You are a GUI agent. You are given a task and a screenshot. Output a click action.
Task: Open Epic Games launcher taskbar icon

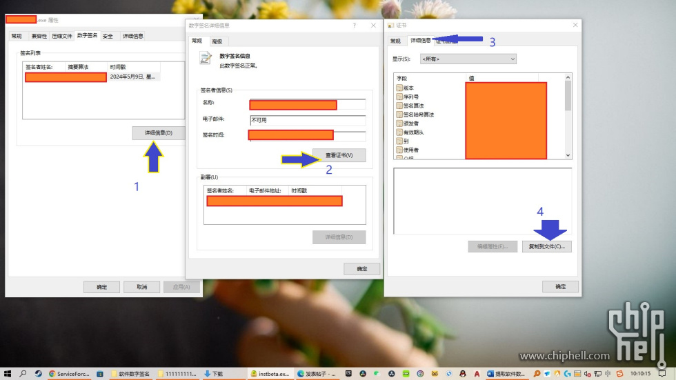coord(348,374)
